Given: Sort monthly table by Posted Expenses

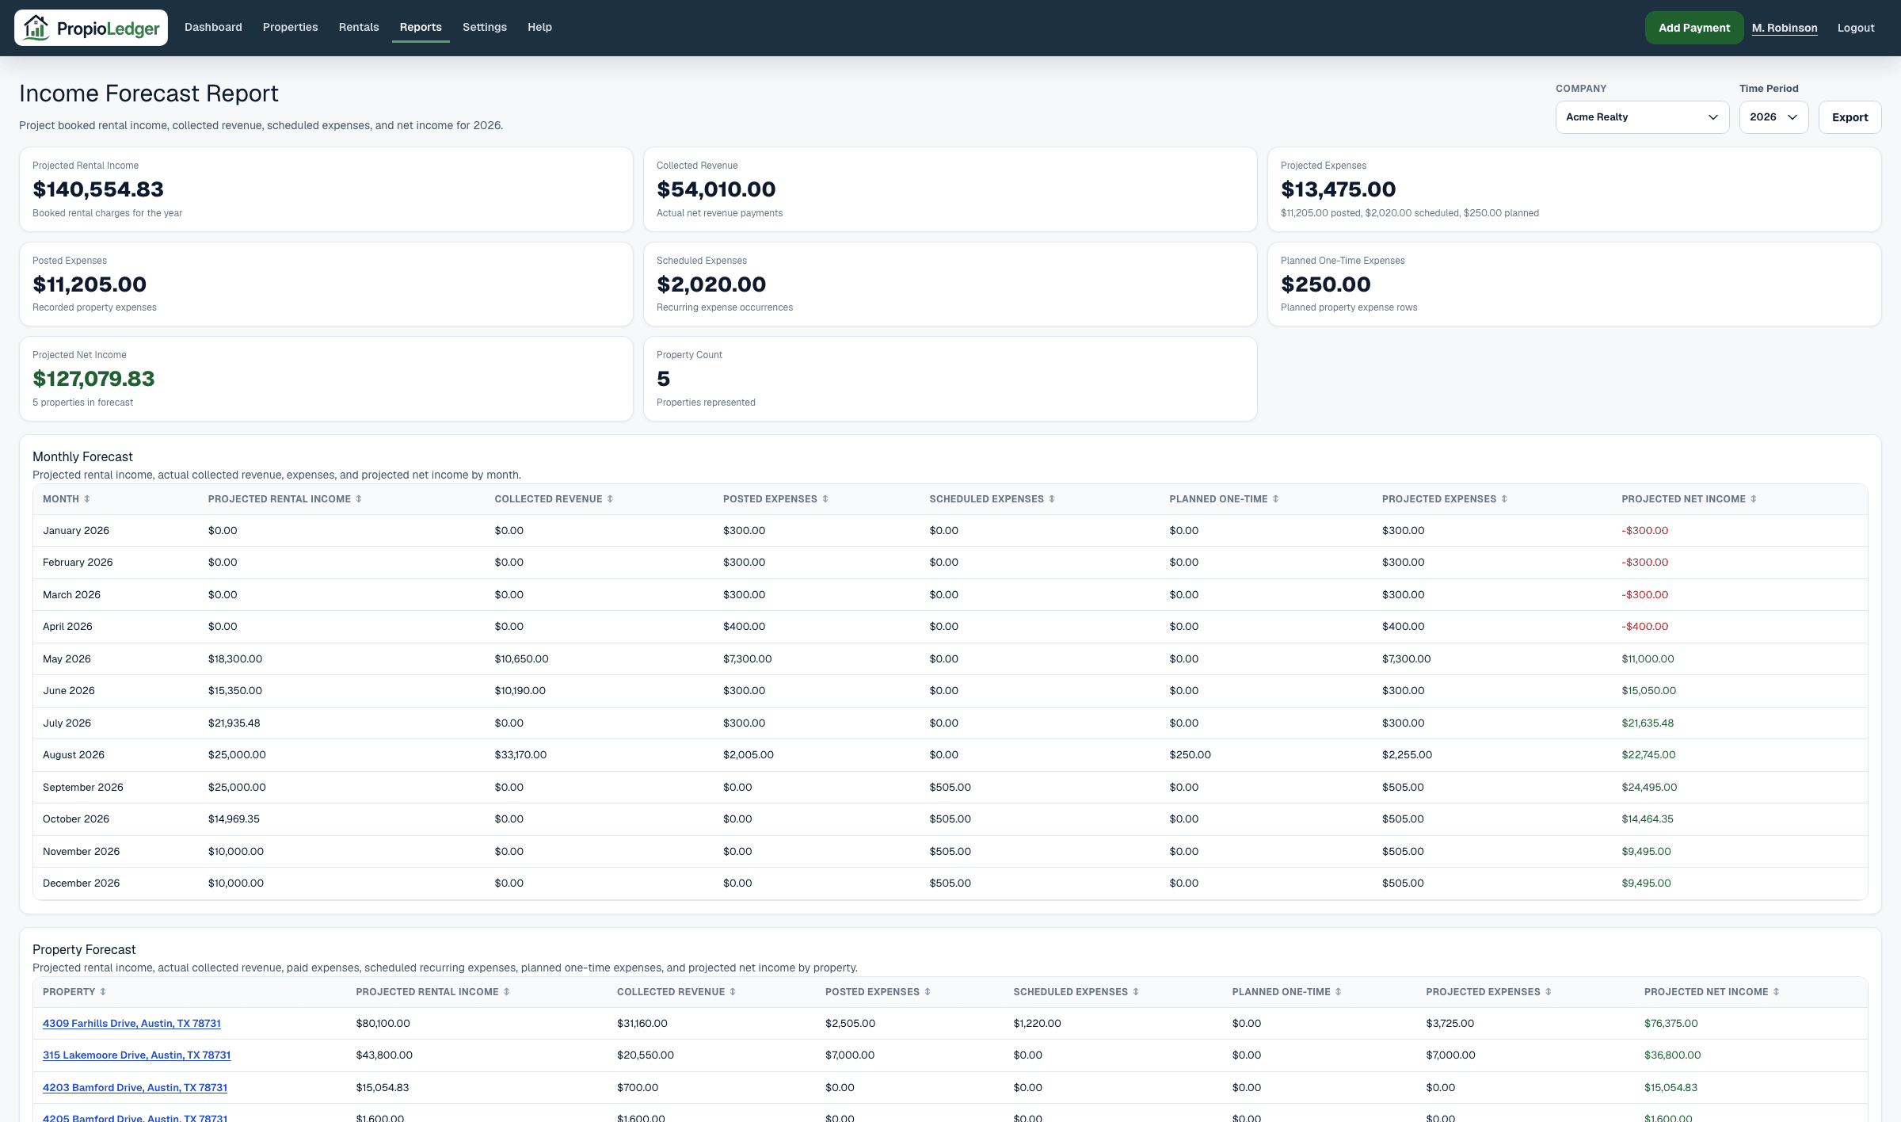Looking at the screenshot, I should click(775, 499).
